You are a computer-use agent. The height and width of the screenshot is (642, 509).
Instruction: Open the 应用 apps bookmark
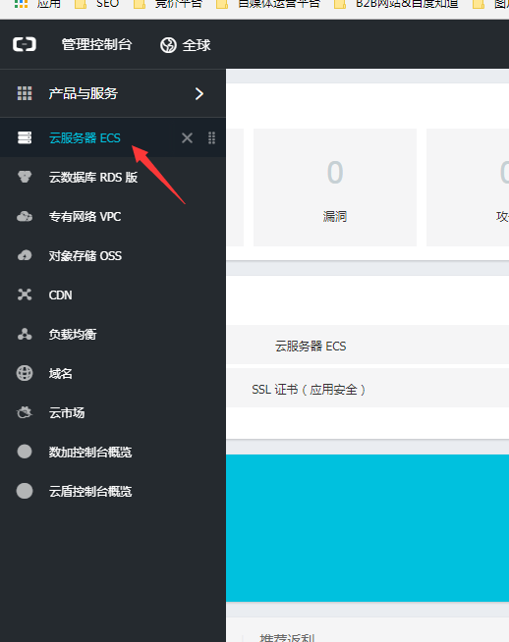tap(37, 4)
